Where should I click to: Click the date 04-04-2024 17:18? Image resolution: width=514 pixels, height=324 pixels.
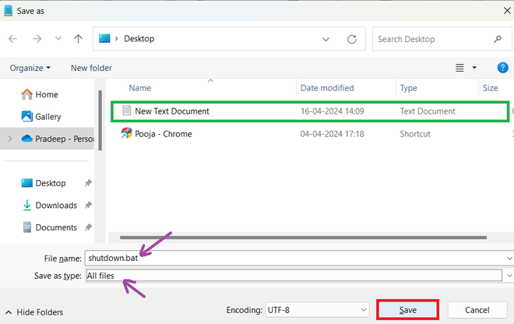pyautogui.click(x=332, y=134)
